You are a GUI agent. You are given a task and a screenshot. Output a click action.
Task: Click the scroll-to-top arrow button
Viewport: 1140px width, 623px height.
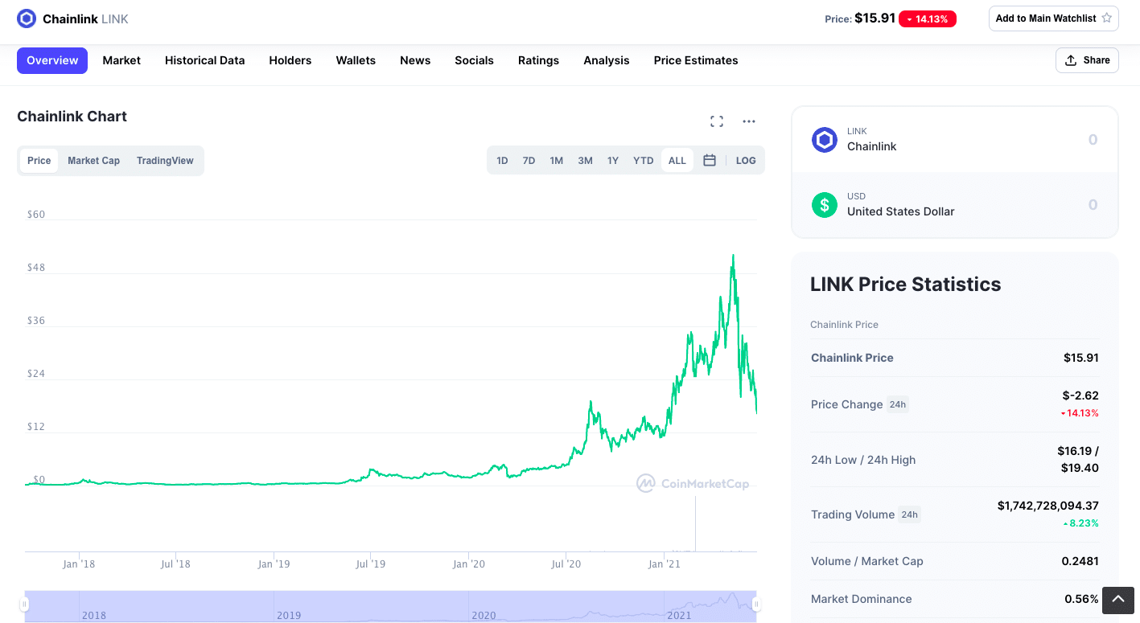pos(1118,600)
